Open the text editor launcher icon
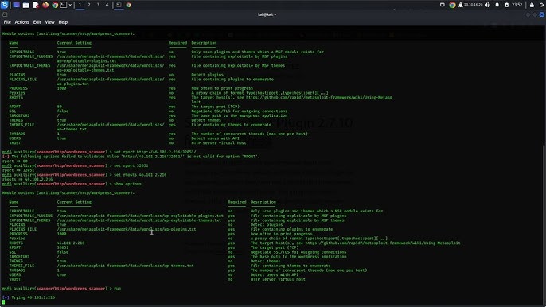This screenshot has width=546, height=307. (36, 5)
